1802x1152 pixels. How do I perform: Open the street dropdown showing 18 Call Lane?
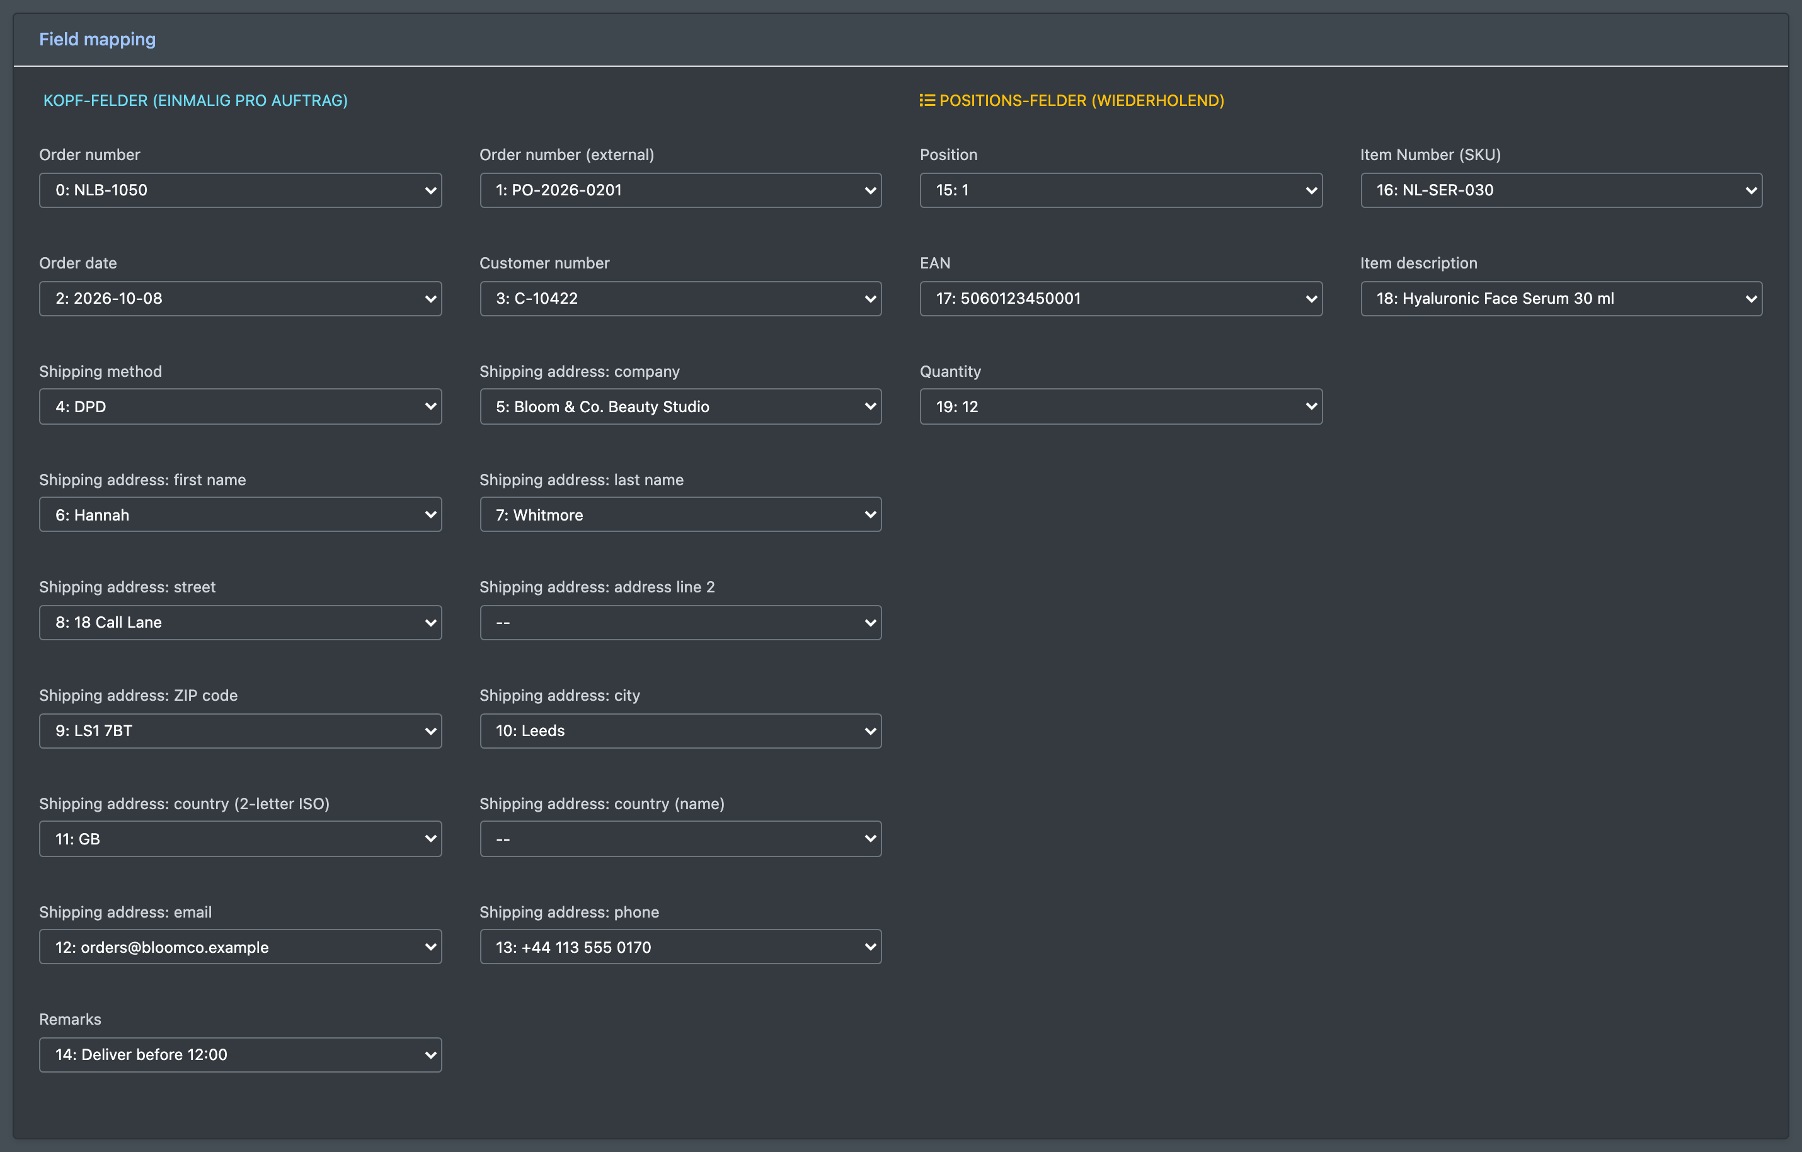pos(240,623)
